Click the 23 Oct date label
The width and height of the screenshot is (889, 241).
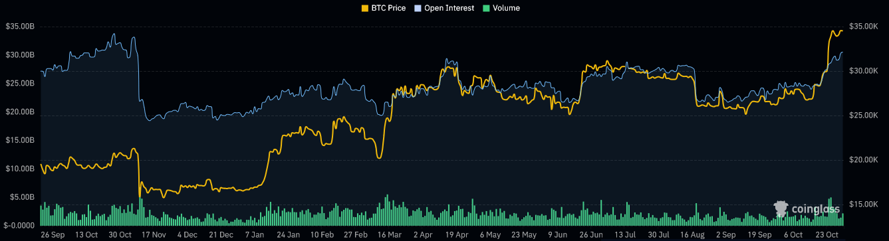(826, 235)
